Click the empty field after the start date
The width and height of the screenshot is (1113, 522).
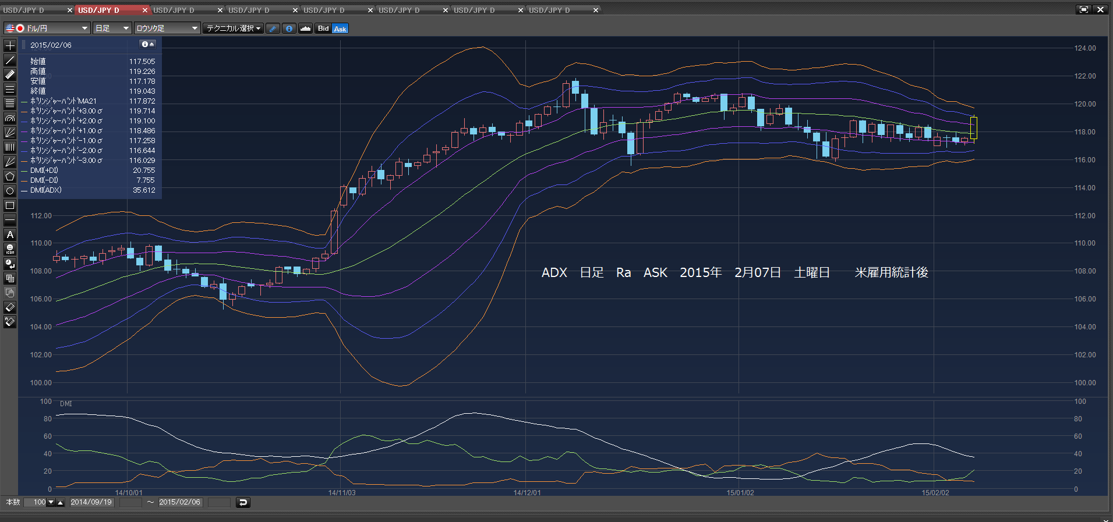[x=130, y=502]
